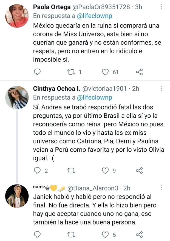
Task: Like Diana_Alarcon3's tweet
Action: click(105, 234)
